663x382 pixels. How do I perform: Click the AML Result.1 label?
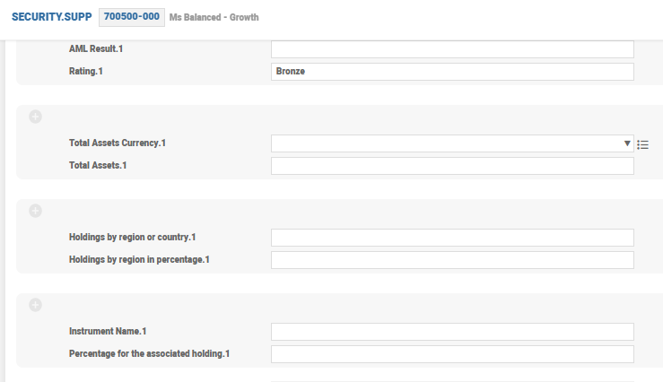(96, 48)
